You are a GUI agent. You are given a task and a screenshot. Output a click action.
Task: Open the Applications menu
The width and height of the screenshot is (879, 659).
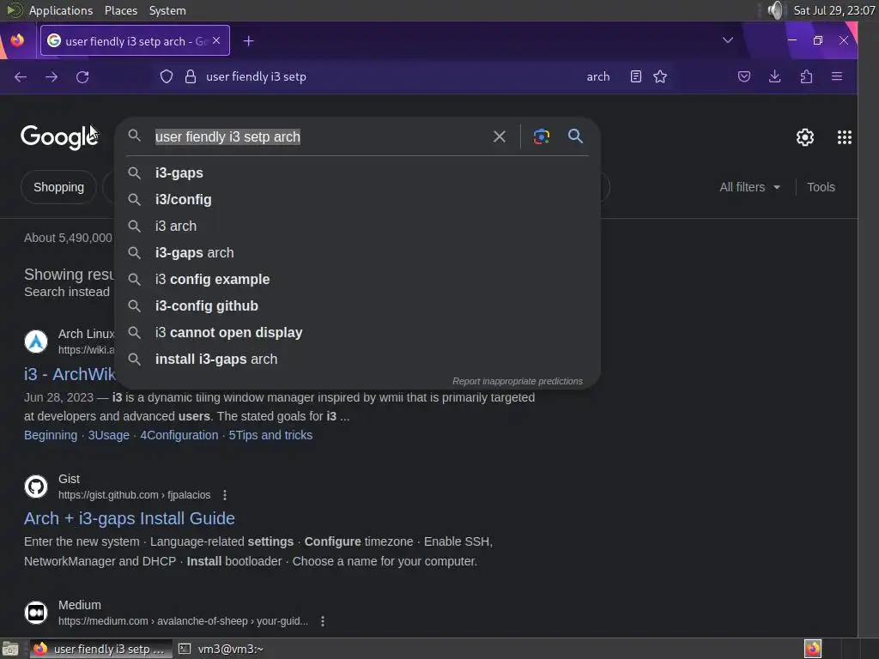tap(61, 10)
